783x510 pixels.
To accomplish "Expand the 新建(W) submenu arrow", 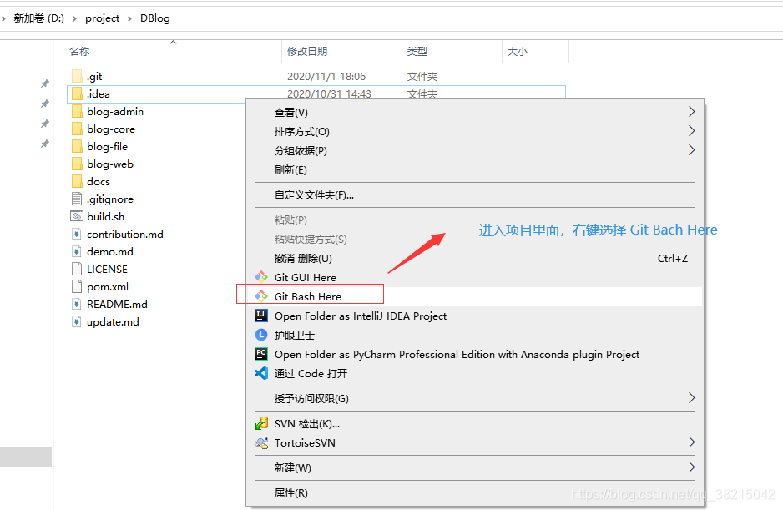I will tap(692, 467).
